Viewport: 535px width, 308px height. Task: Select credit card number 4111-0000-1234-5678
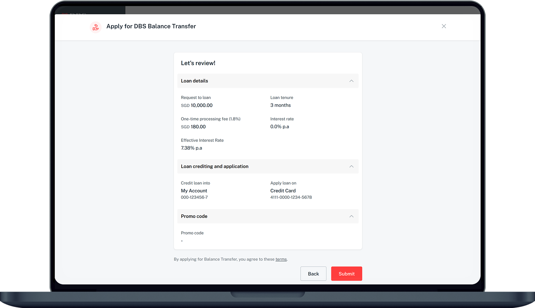pyautogui.click(x=291, y=197)
